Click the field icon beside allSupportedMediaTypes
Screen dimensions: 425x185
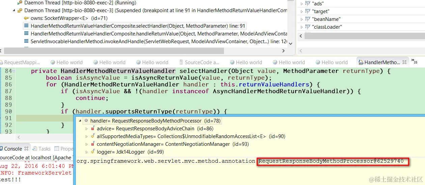point(93,136)
